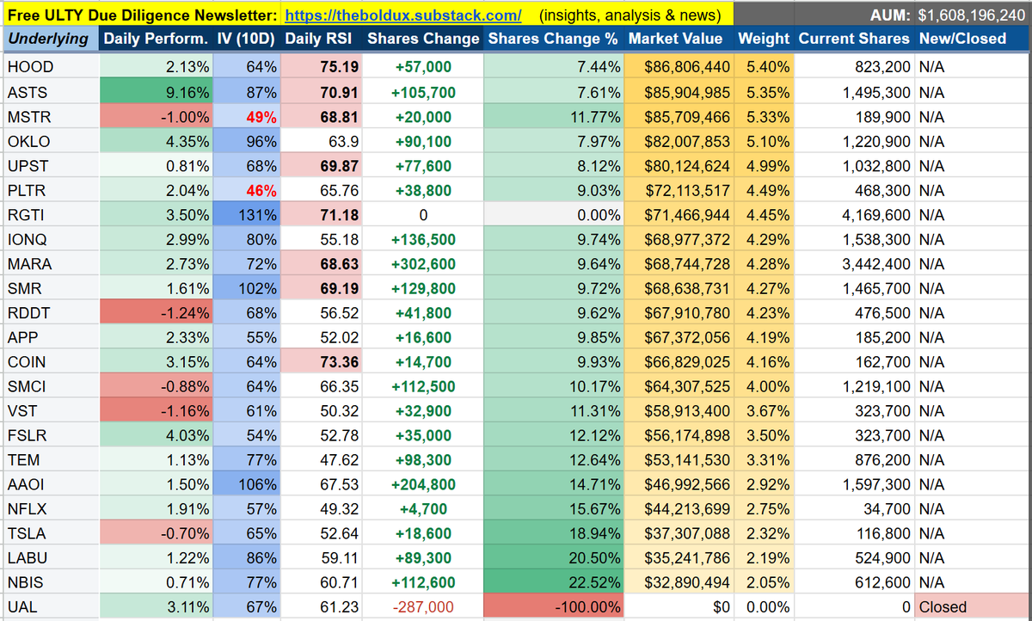Screen dimensions: 1032x621
Task: Click the N/A status for HOOD
Action: (973, 67)
